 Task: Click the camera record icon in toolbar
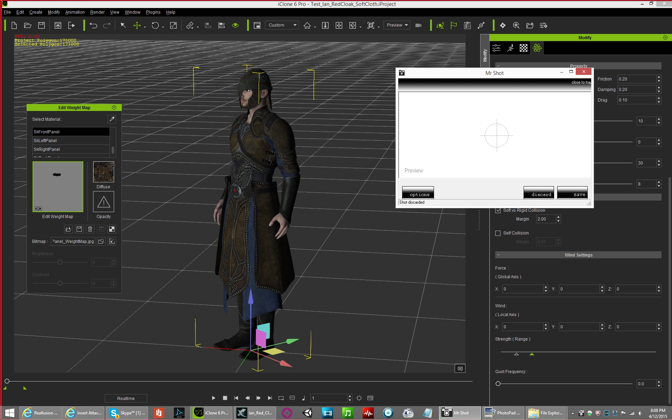[x=418, y=25]
